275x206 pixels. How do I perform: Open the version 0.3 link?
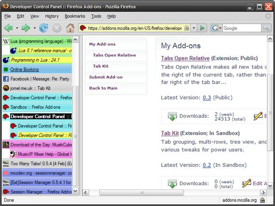click(207, 97)
